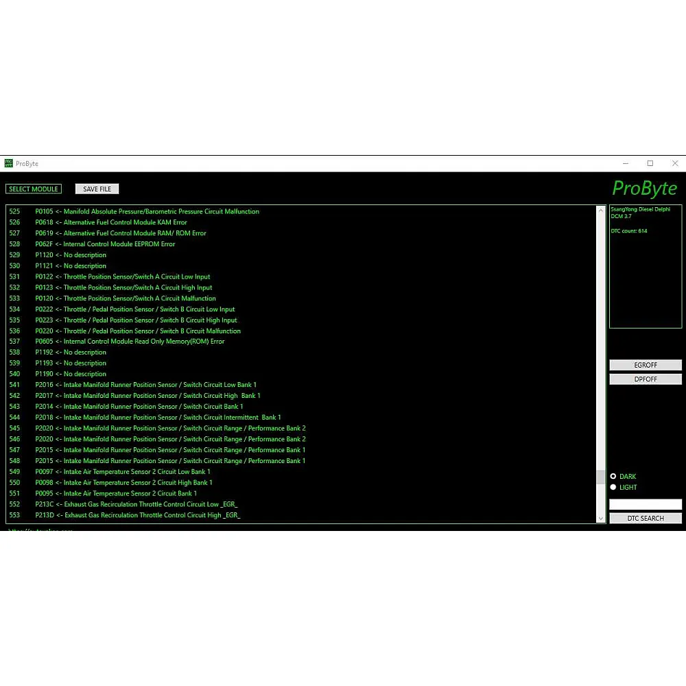
Task: Select row 541 P2016 Intake Manifold Runner
Action: (x=146, y=385)
